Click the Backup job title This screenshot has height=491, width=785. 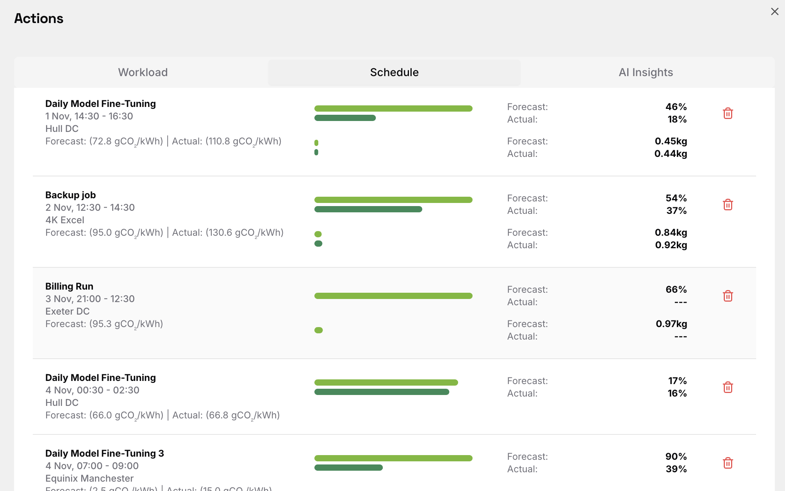pyautogui.click(x=70, y=195)
